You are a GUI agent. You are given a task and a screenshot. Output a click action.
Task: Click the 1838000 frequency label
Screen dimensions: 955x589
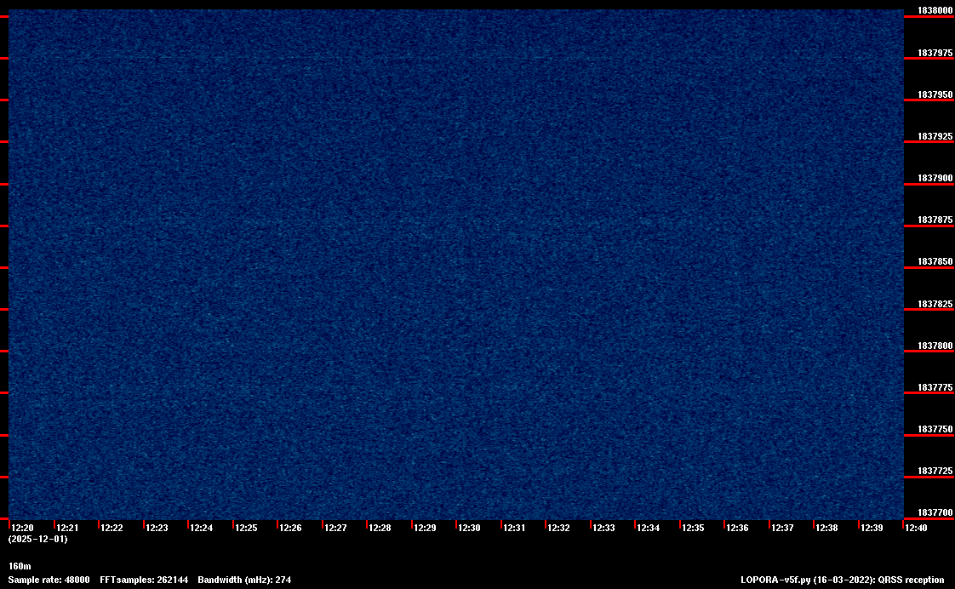935,10
